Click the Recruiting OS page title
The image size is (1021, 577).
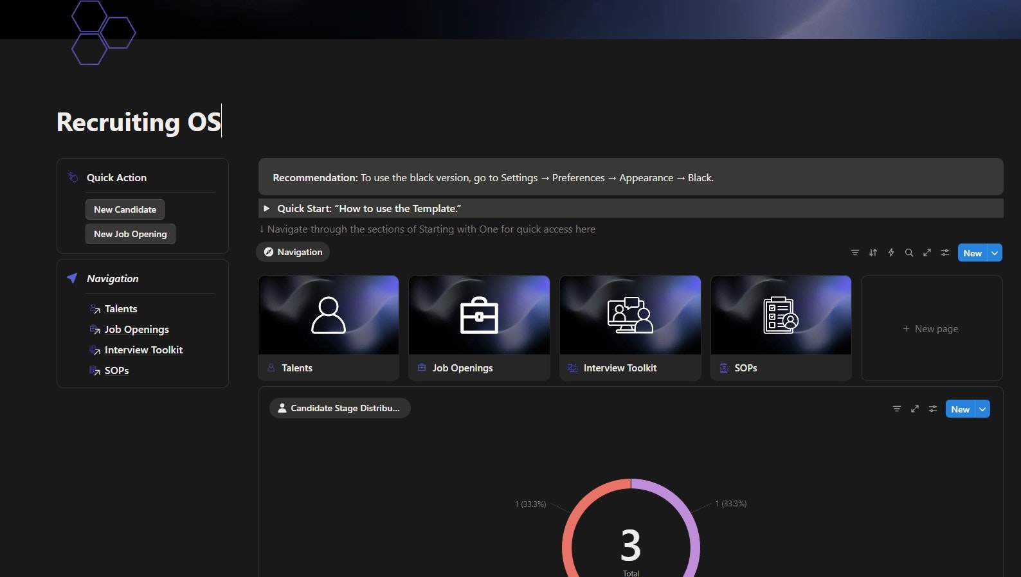tap(138, 121)
